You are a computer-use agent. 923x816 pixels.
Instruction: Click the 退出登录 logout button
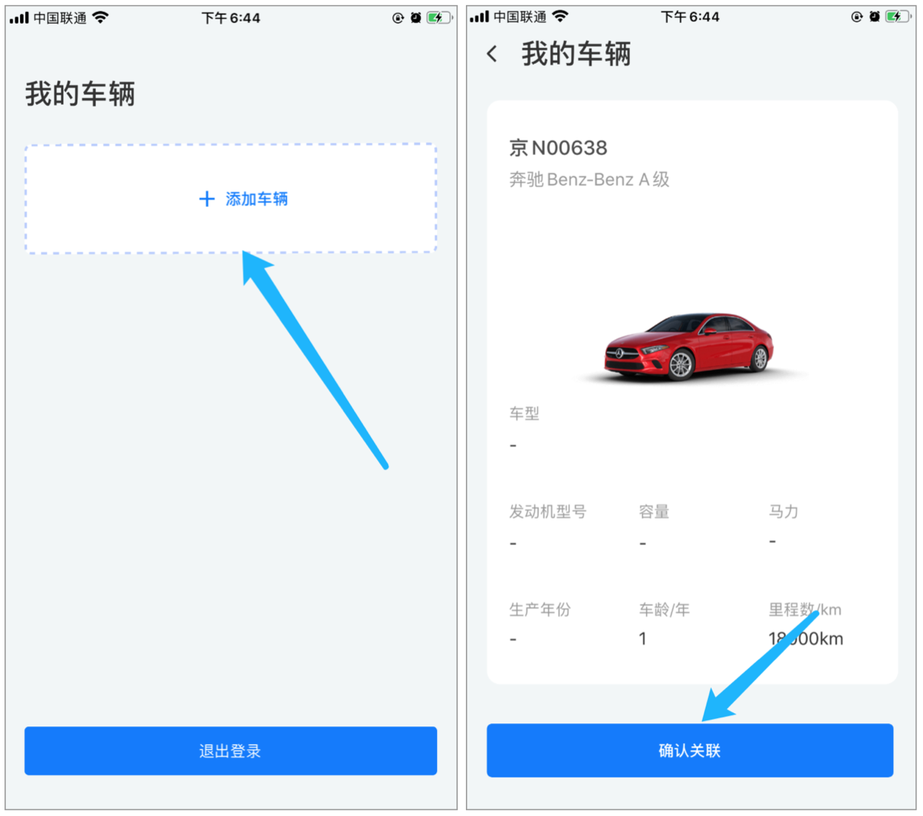tap(231, 751)
